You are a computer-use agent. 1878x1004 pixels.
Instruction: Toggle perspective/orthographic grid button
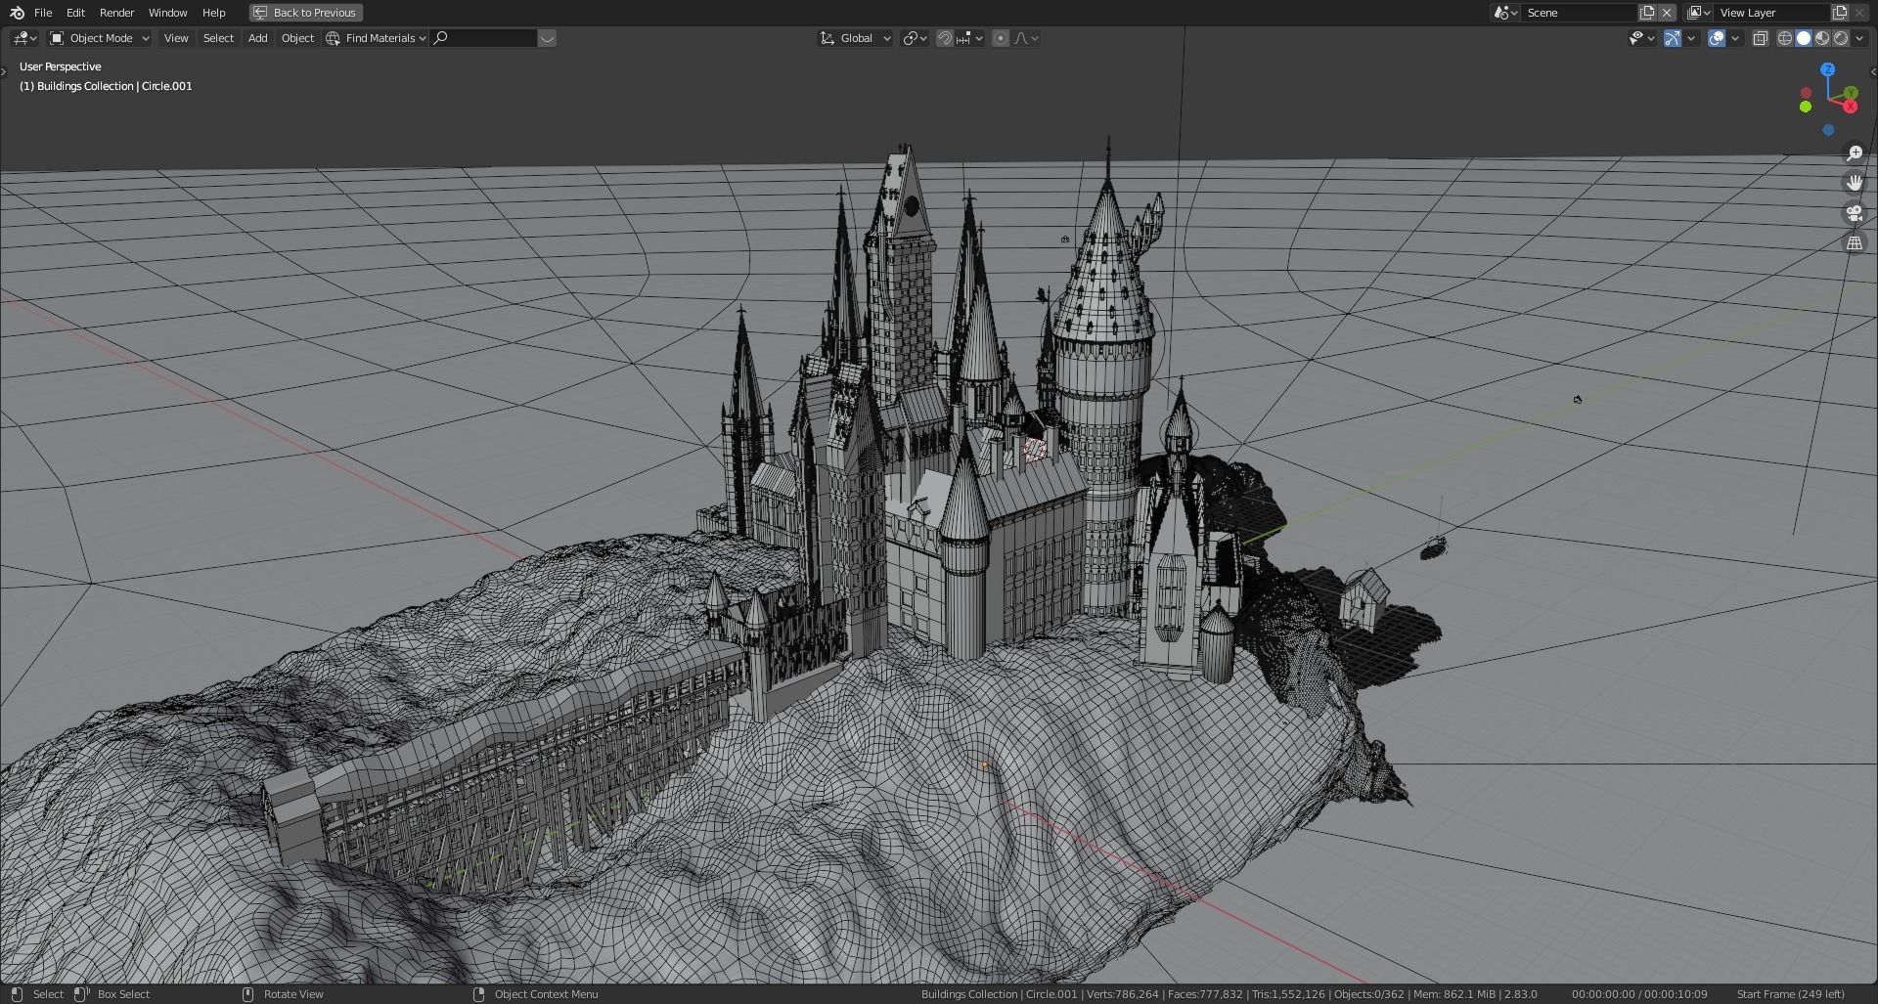click(x=1855, y=243)
